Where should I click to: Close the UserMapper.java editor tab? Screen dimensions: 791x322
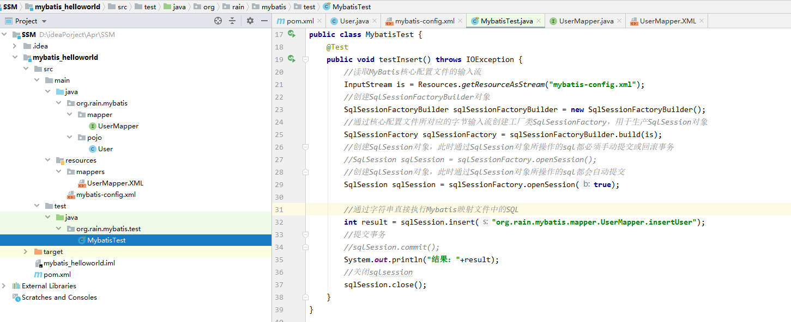point(619,21)
